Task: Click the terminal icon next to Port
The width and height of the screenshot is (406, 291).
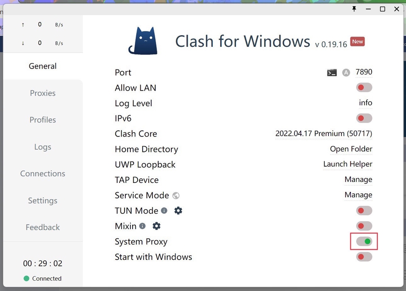Action: 332,73
